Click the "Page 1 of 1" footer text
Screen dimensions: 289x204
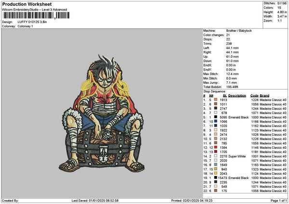(279, 201)
